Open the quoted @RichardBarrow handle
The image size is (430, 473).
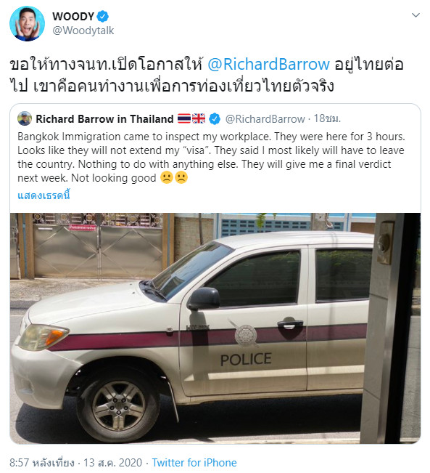[x=265, y=119]
